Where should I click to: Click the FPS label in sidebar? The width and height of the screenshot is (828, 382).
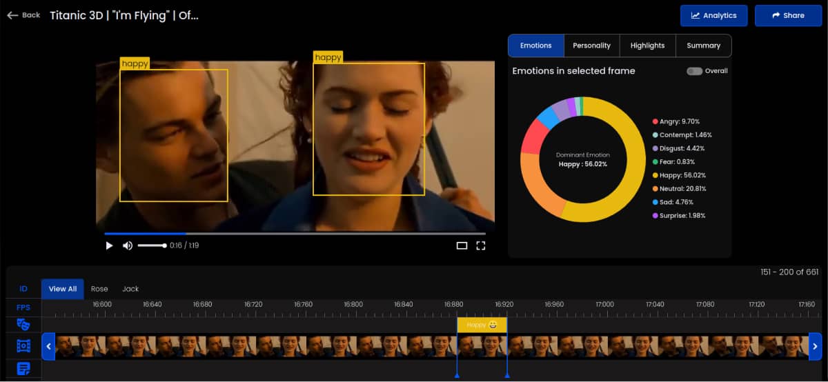pyautogui.click(x=23, y=308)
